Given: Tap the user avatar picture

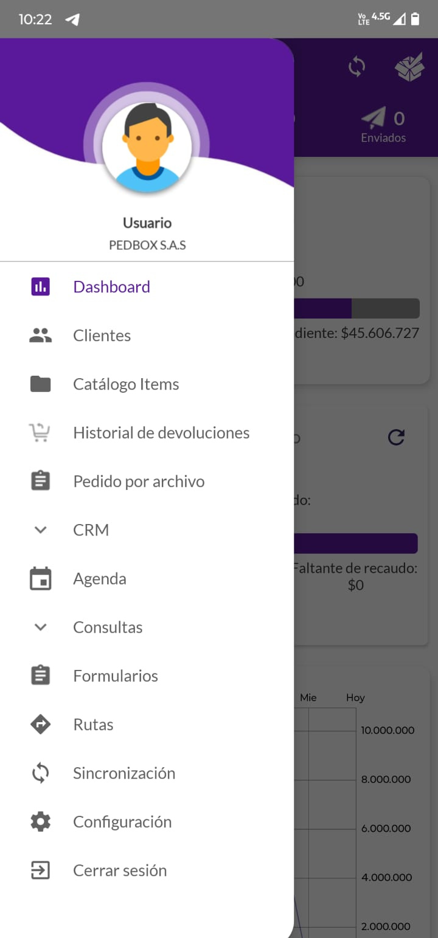Looking at the screenshot, I should click(147, 146).
